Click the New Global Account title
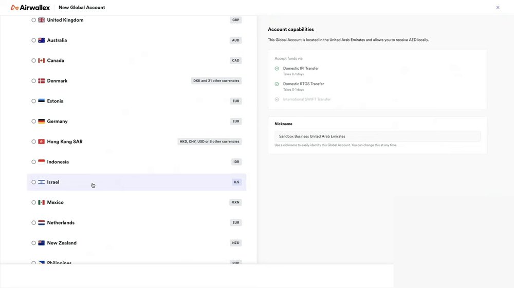The image size is (514, 288). (82, 8)
